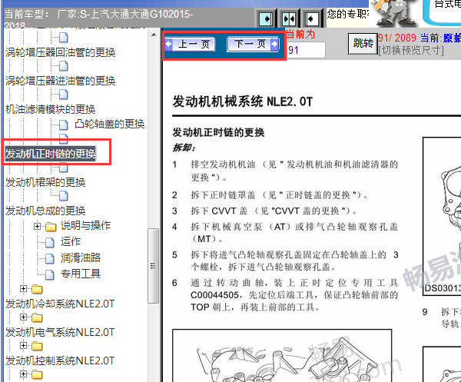
Task: Click page icon above 涡轮增压器进油管的更换
Action: 64,66
